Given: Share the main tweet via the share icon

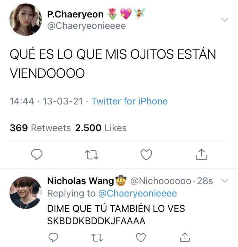Looking at the screenshot, I should pyautogui.click(x=201, y=154).
